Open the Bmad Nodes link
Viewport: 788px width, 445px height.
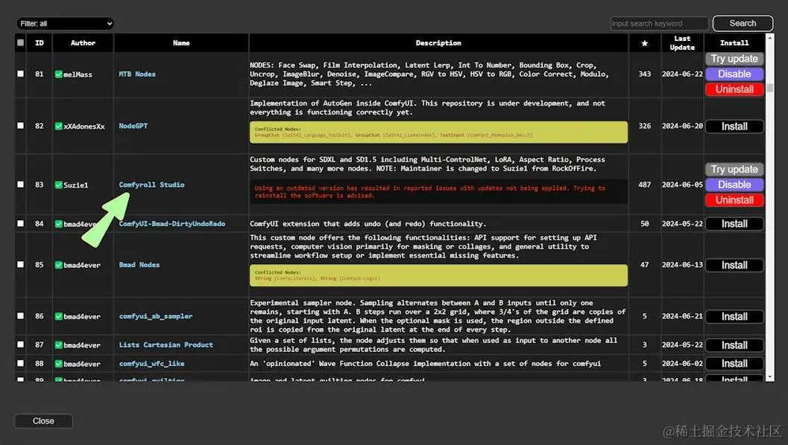139,264
